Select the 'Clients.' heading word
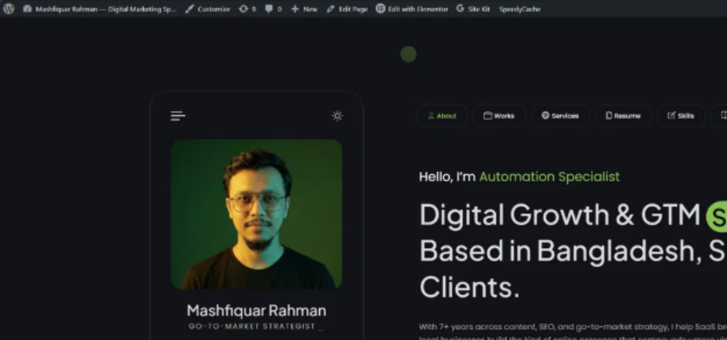Image resolution: width=727 pixels, height=340 pixels. pos(469,287)
